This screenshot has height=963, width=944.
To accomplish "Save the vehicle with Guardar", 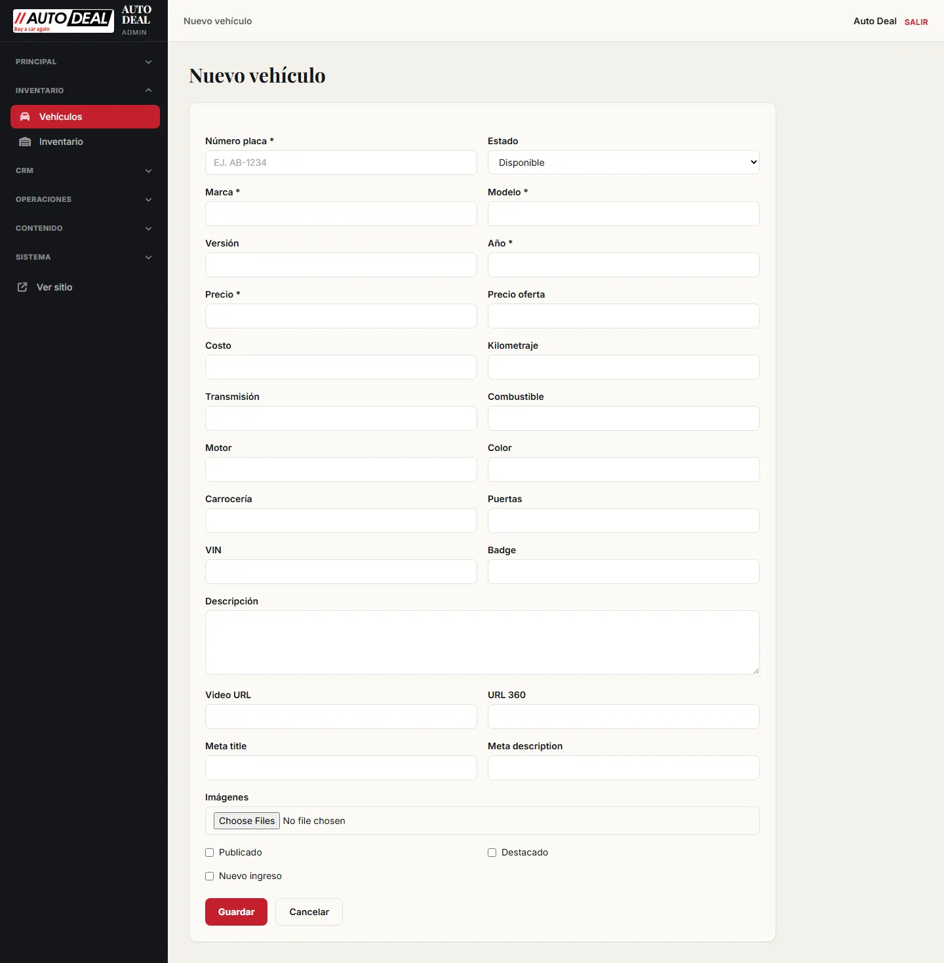I will (x=236, y=912).
